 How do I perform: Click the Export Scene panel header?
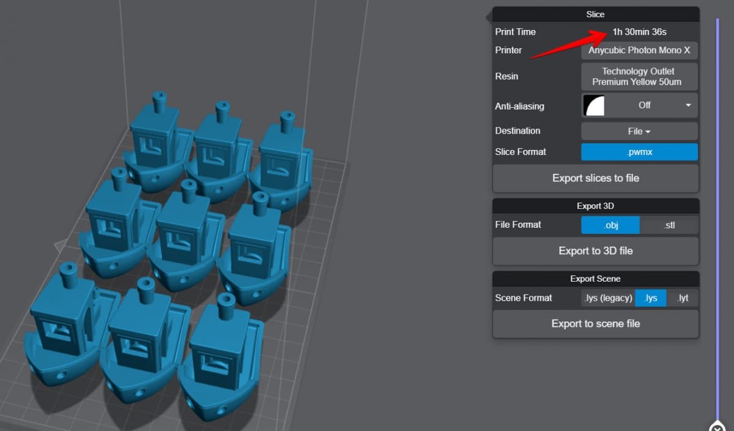596,279
